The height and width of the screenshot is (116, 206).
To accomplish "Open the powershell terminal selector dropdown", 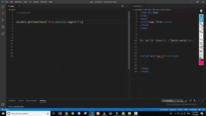I will coord(172,101).
